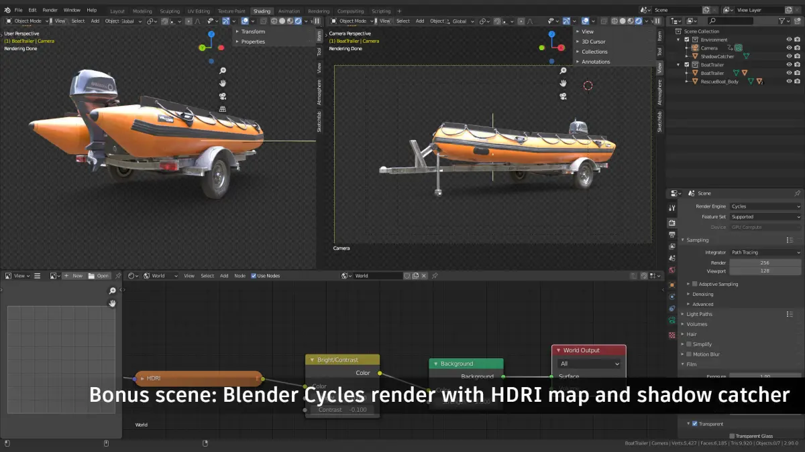Open the View Layer properties icon
This screenshot has height=452, width=805.
coord(672,246)
